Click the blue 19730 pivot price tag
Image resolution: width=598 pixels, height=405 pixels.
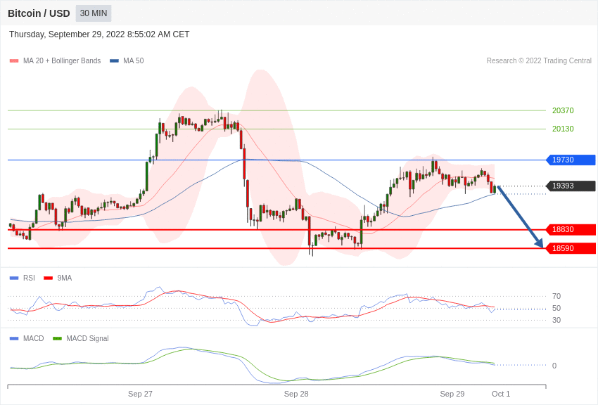pos(571,160)
